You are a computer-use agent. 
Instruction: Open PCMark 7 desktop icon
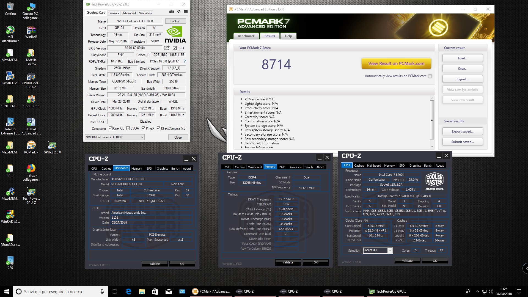(x=31, y=147)
